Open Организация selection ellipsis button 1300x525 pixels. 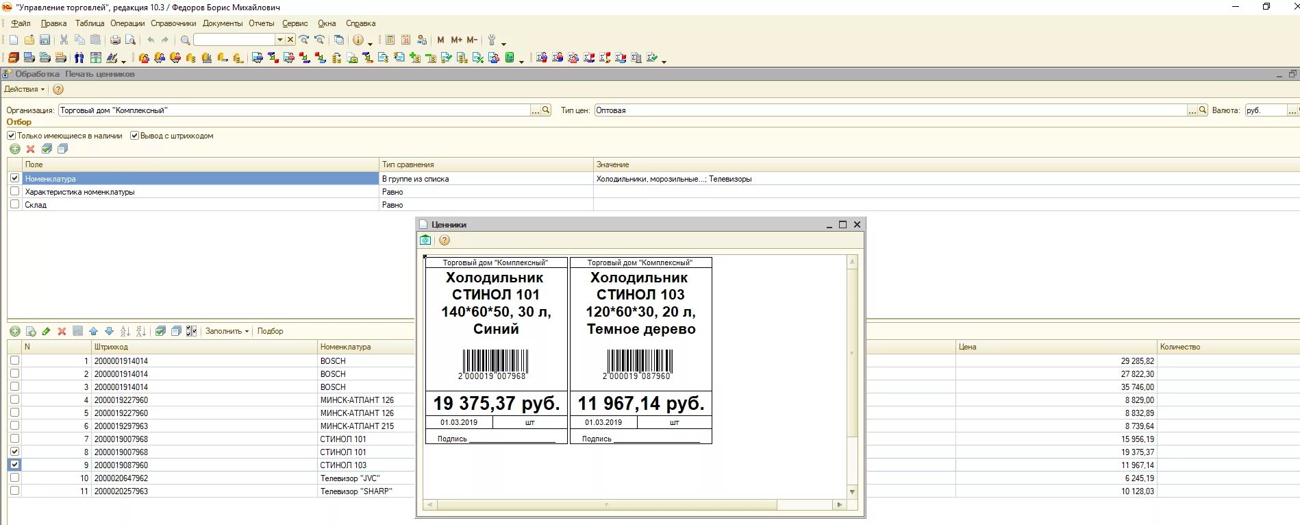[536, 110]
